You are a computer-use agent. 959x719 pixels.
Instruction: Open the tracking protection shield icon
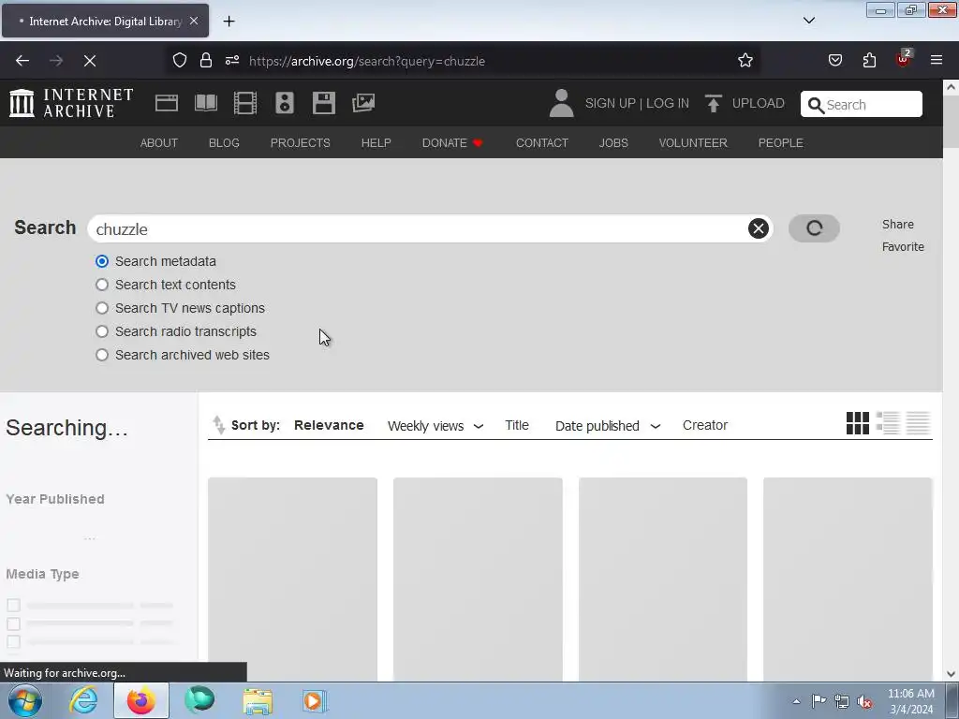pyautogui.click(x=179, y=61)
